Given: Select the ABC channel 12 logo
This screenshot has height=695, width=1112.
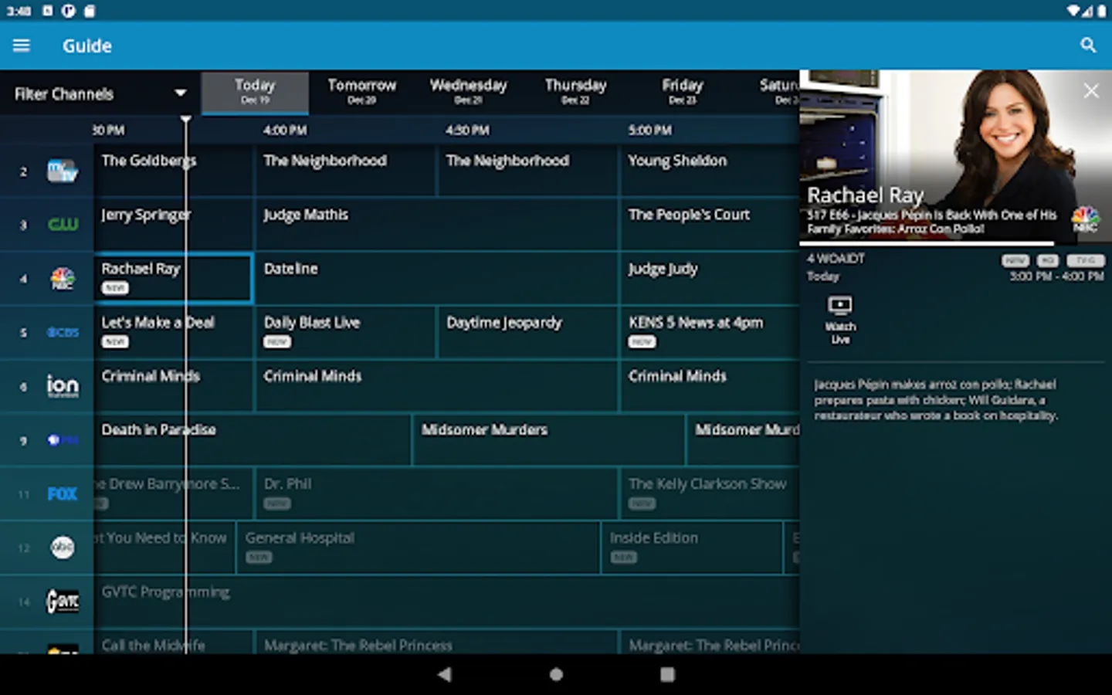Looking at the screenshot, I should [x=63, y=548].
